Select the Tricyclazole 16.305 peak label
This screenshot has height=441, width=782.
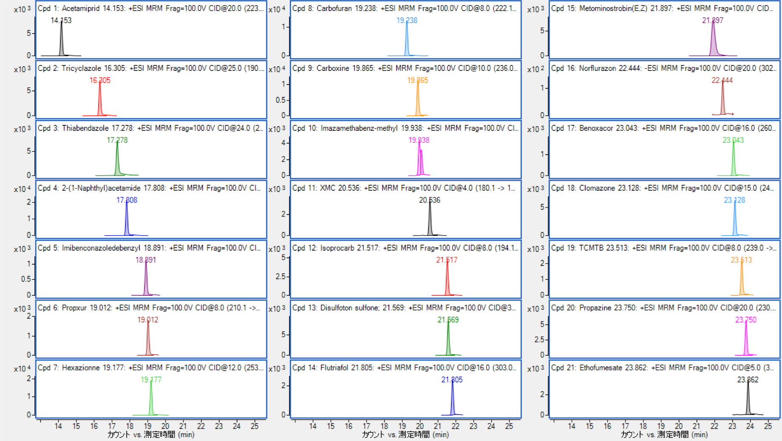[100, 80]
